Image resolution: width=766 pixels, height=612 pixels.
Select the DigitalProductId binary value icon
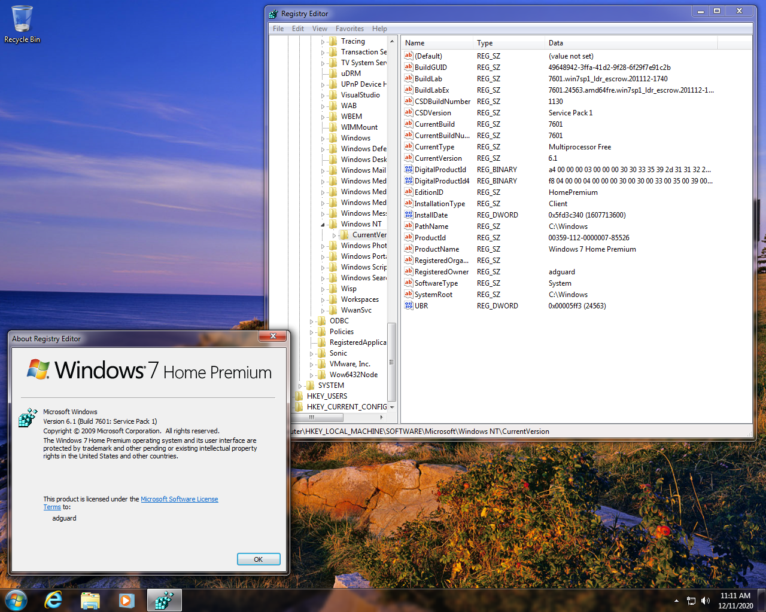point(409,169)
